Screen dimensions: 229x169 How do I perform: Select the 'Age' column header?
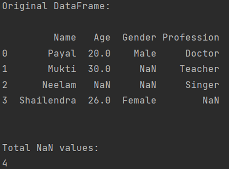(x=102, y=38)
